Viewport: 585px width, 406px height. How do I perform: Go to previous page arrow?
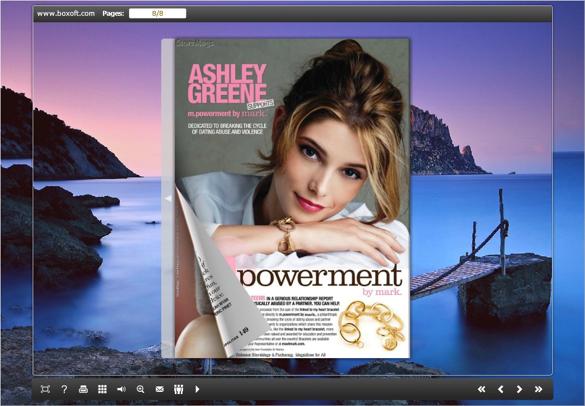[501, 389]
